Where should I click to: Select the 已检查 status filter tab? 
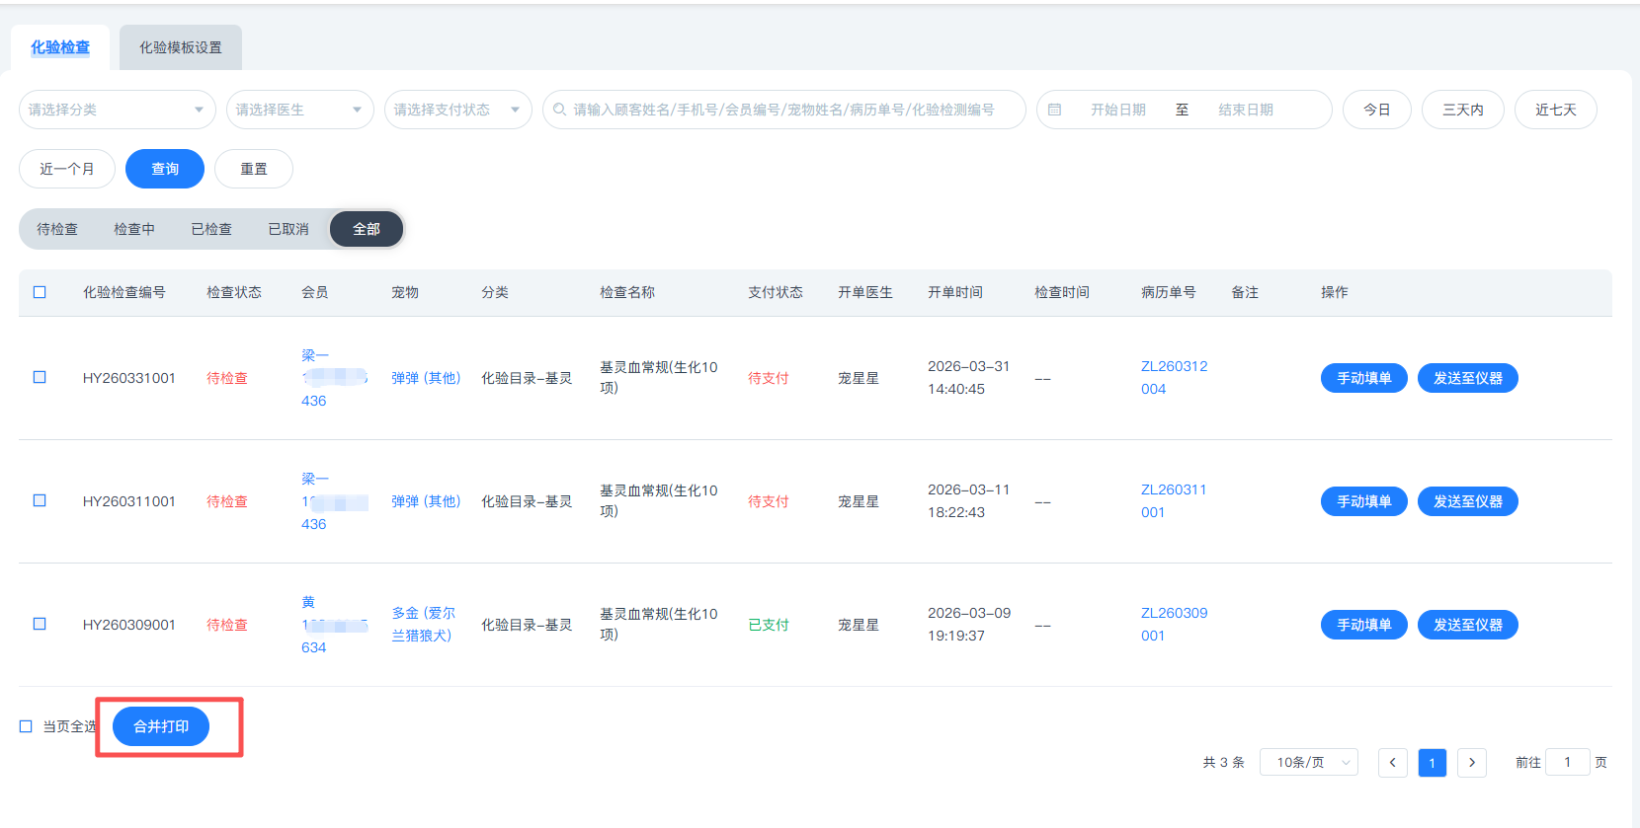click(211, 229)
